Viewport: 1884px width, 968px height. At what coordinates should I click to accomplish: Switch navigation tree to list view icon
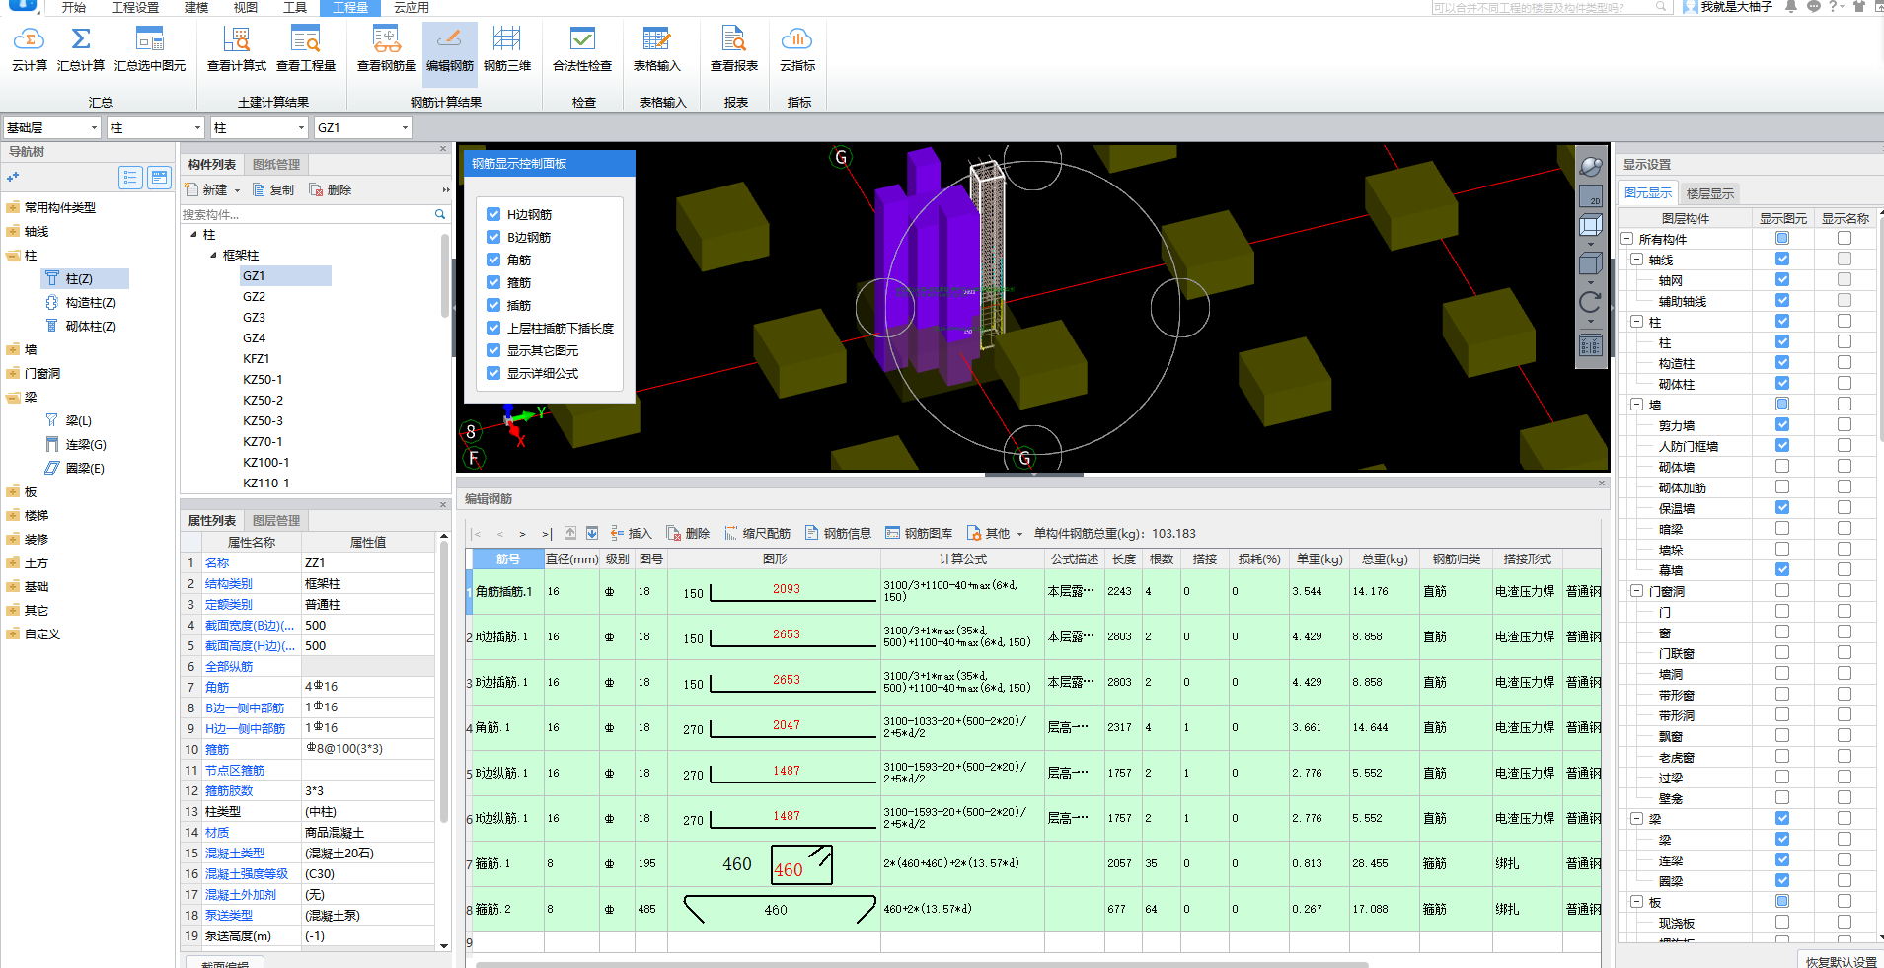point(130,178)
